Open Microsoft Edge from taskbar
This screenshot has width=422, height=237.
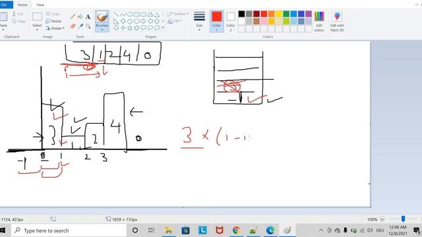[x=270, y=230]
